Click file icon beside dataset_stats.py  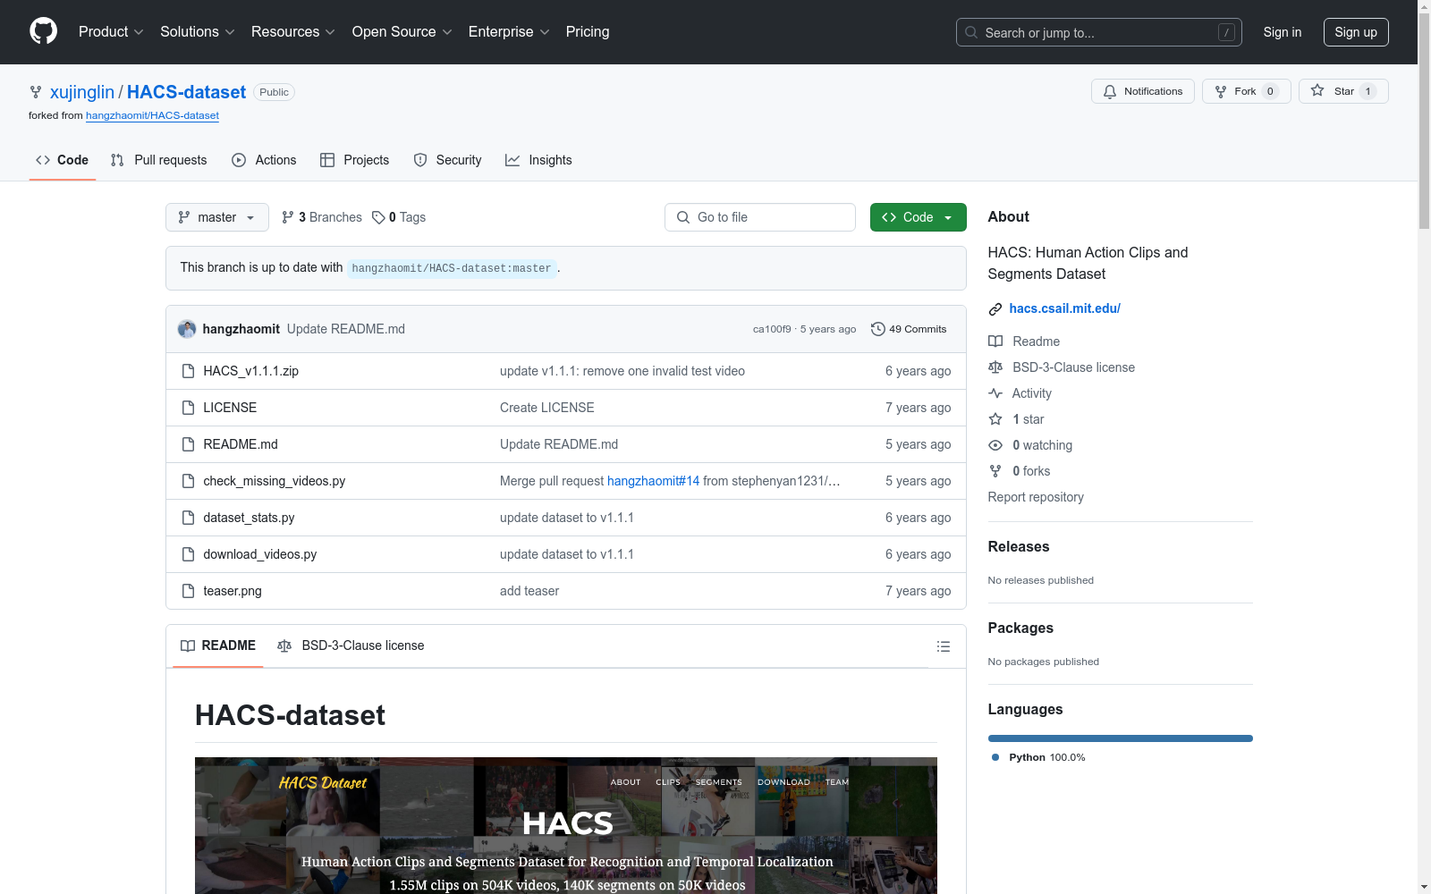(188, 518)
